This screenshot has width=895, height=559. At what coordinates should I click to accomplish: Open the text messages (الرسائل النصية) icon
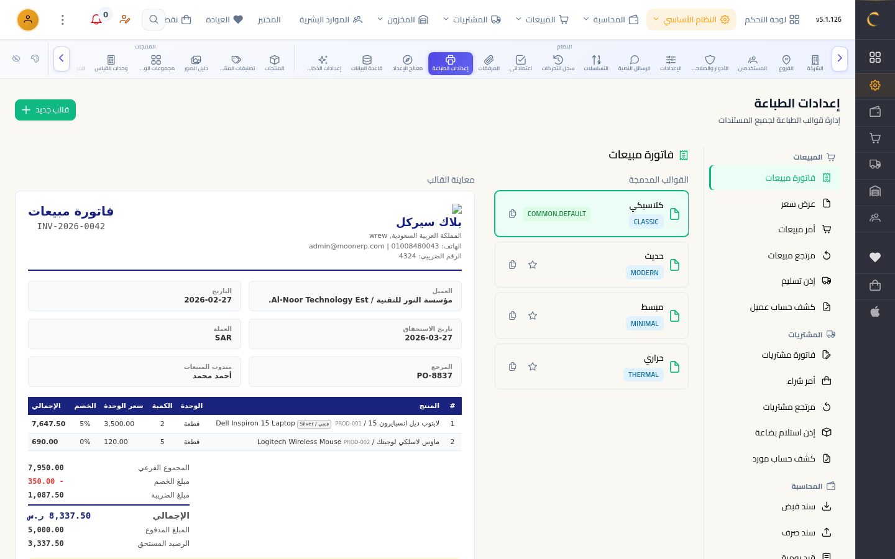tap(634, 63)
